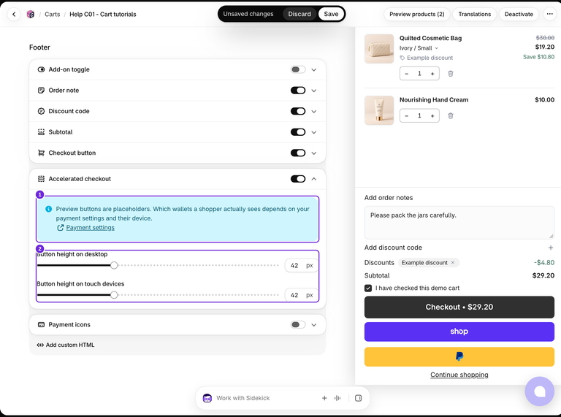Image resolution: width=561 pixels, height=417 pixels.
Task: Delete Nourishing Hand Cream with trash icon
Action: [451, 116]
